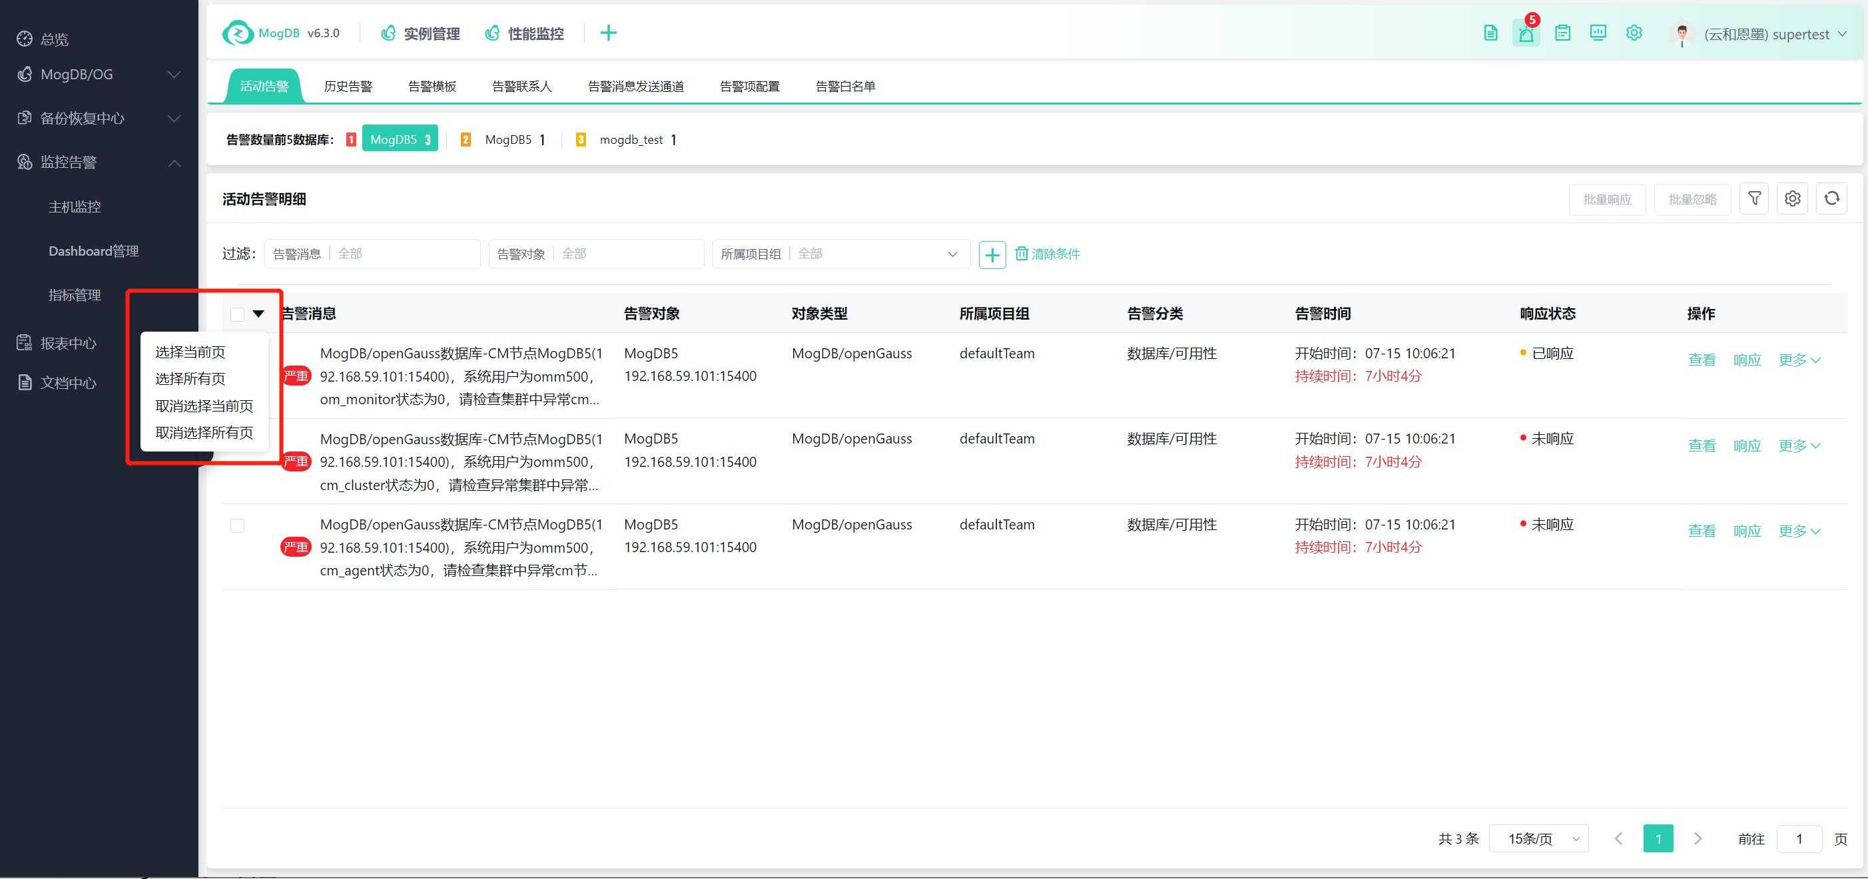Expand 更多 for the cm_cluster alarm
Screen dimensions: 1868x879
(x=1800, y=445)
